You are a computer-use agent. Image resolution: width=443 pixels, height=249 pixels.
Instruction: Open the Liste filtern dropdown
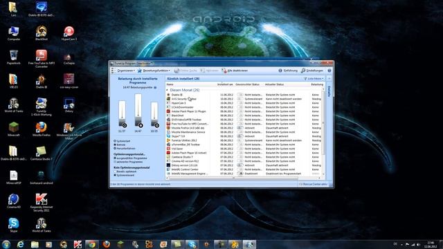tap(314, 79)
